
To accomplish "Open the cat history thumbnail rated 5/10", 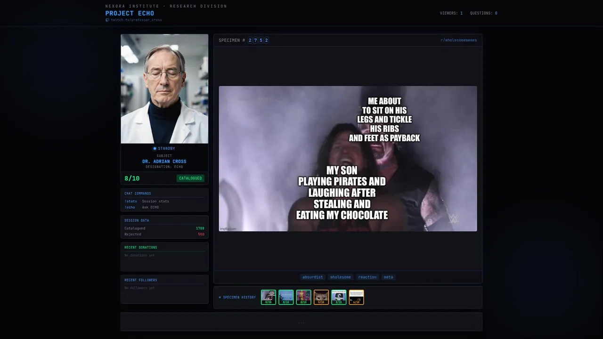I will click(x=321, y=297).
